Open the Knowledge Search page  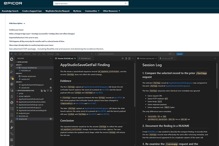[10, 11]
